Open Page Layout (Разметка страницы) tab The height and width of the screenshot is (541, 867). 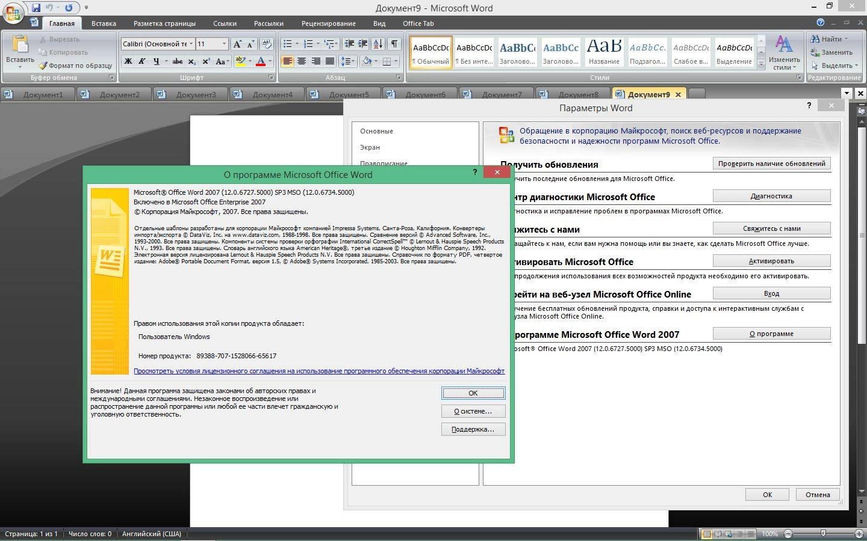click(x=164, y=23)
